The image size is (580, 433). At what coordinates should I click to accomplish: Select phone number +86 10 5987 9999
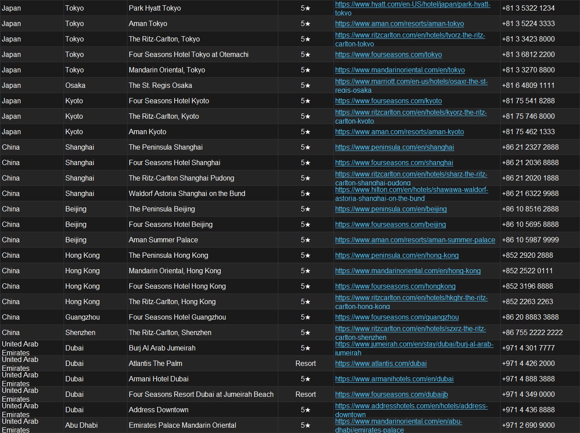coord(530,240)
